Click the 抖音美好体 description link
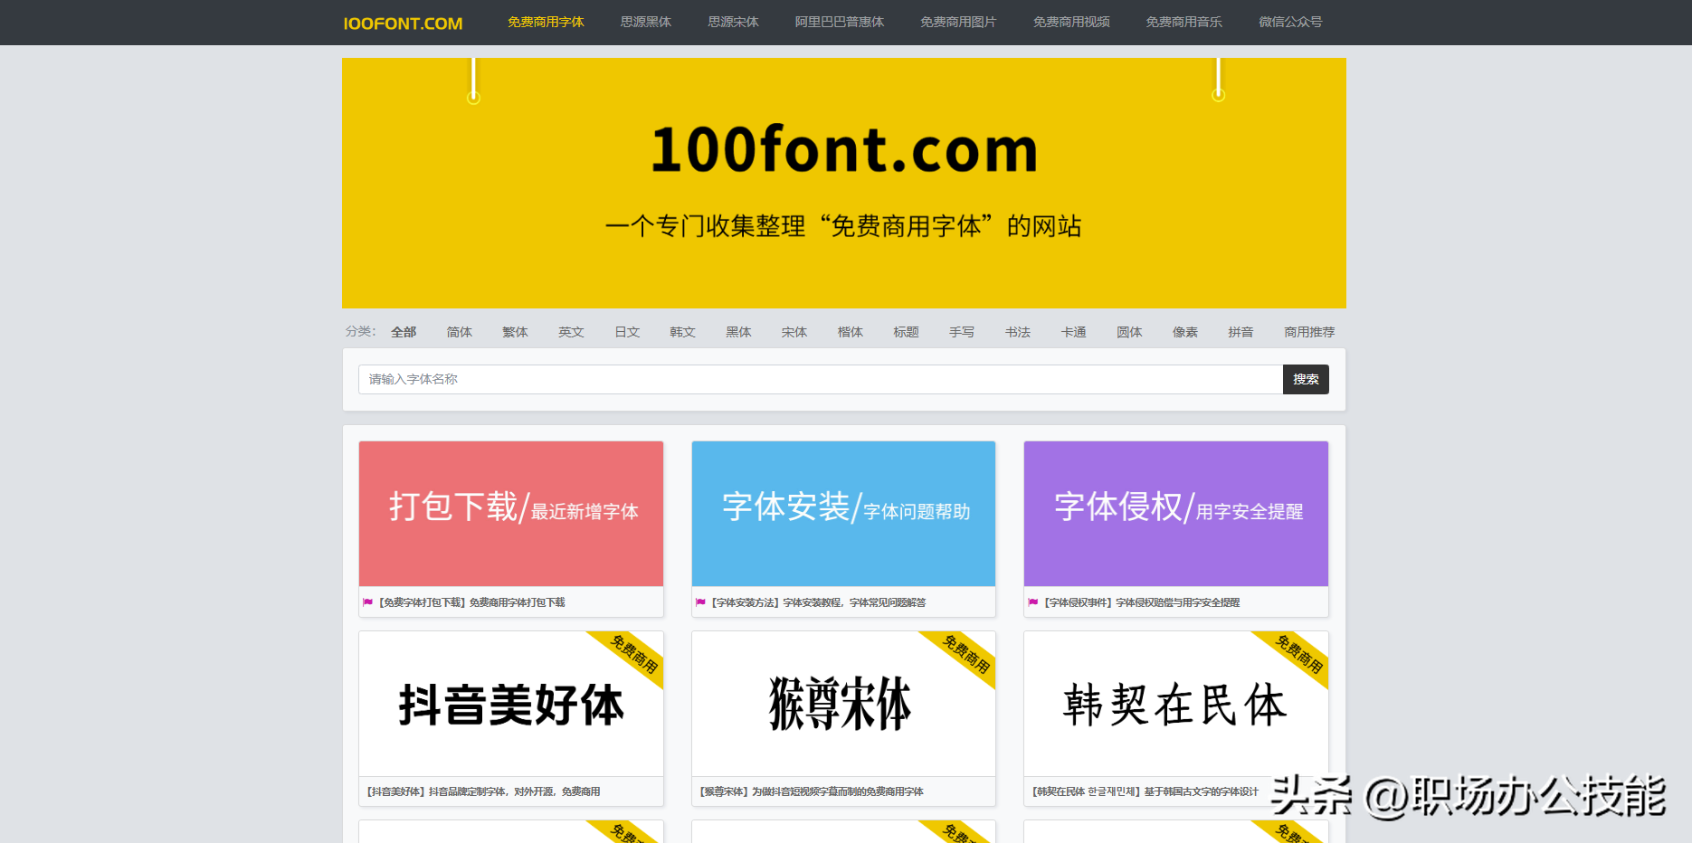1692x843 pixels. 483,791
